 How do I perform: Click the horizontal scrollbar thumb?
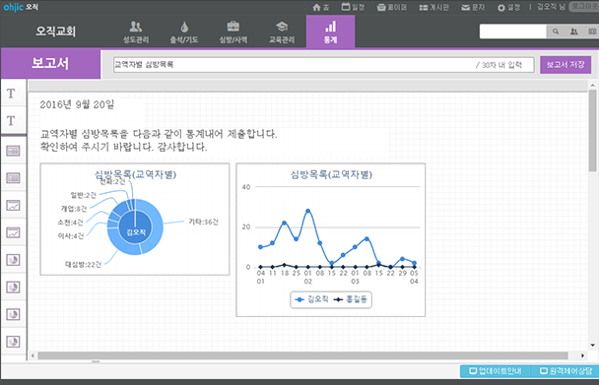point(302,356)
